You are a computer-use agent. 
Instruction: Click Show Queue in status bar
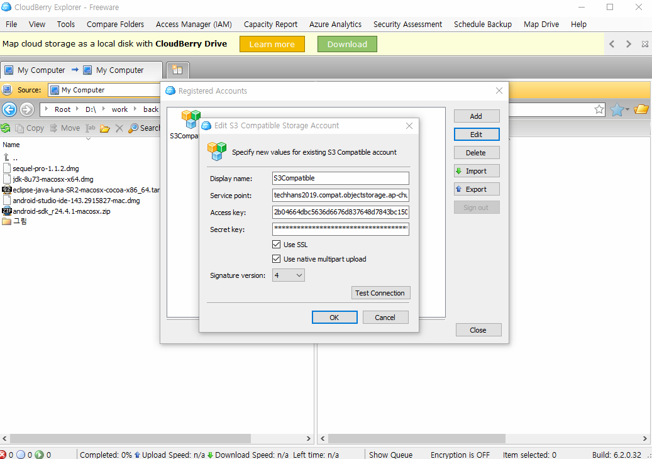(390, 455)
